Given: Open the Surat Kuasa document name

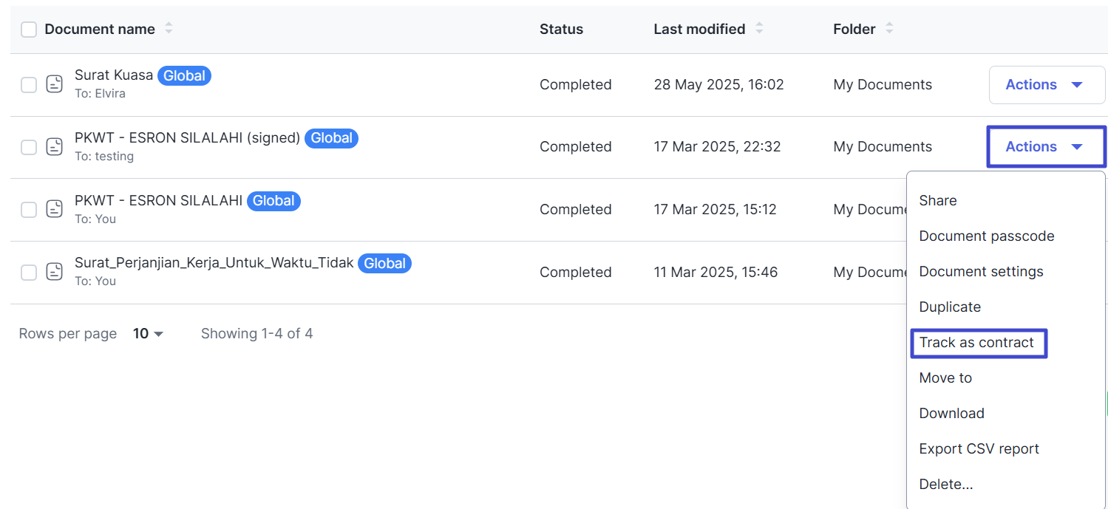Looking at the screenshot, I should (114, 75).
